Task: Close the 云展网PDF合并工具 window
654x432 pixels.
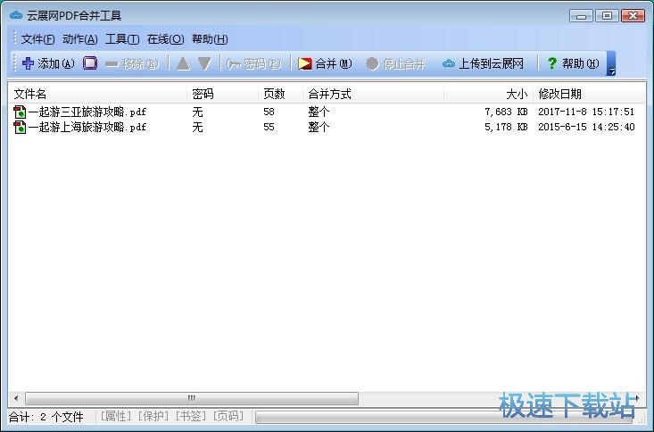Action: [x=633, y=16]
